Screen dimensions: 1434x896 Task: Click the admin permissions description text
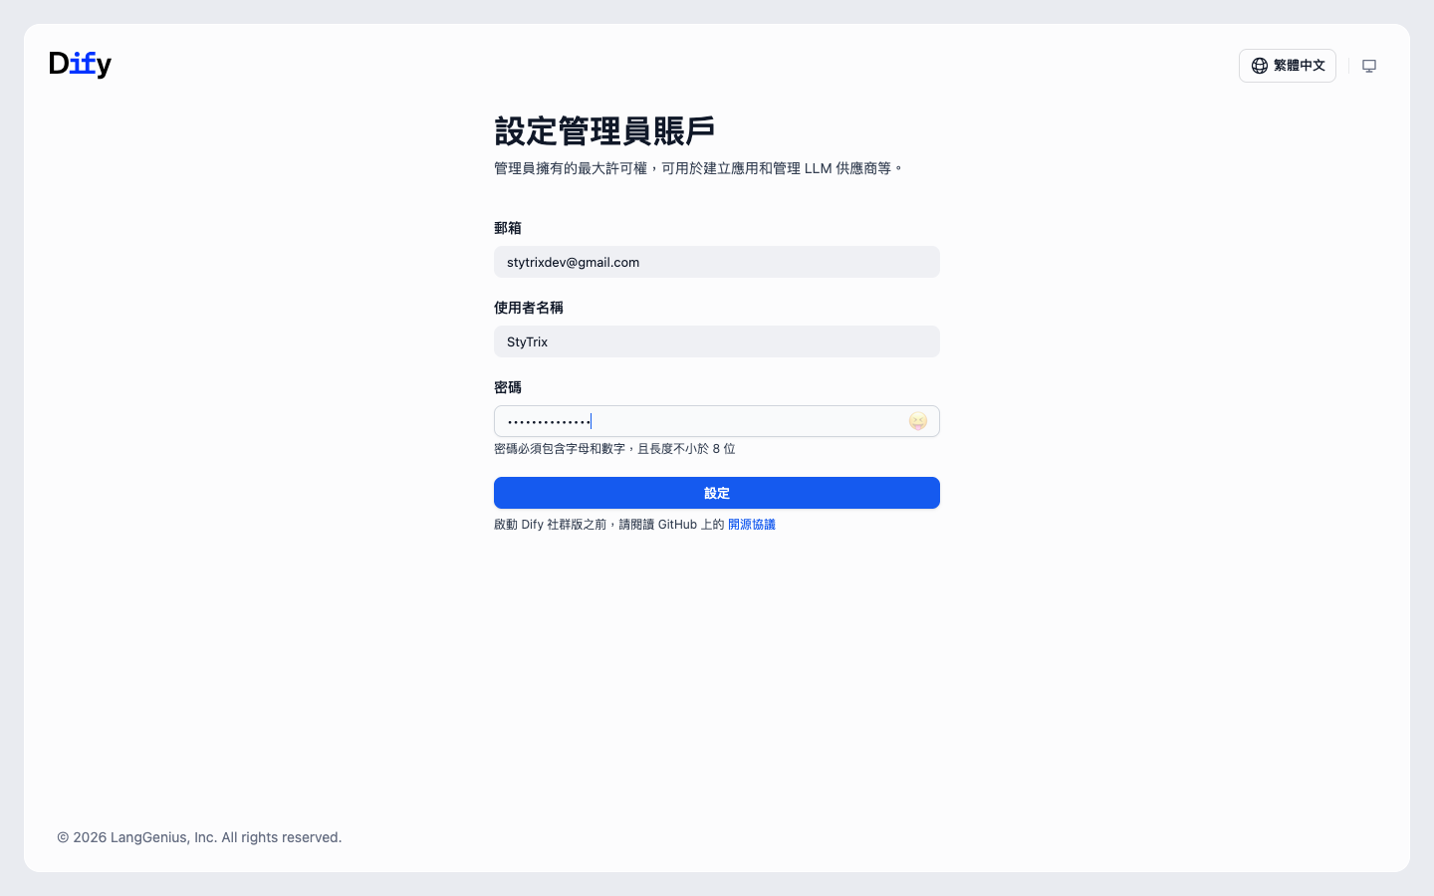coord(699,168)
